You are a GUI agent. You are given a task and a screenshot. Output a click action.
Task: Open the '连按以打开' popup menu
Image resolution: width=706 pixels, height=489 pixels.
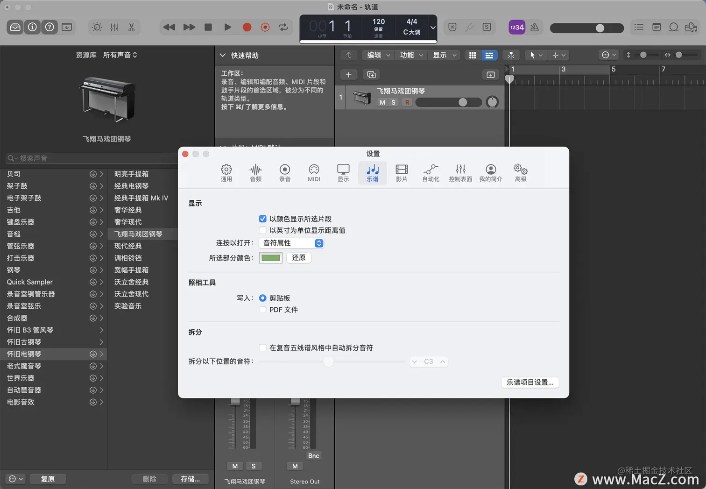291,243
